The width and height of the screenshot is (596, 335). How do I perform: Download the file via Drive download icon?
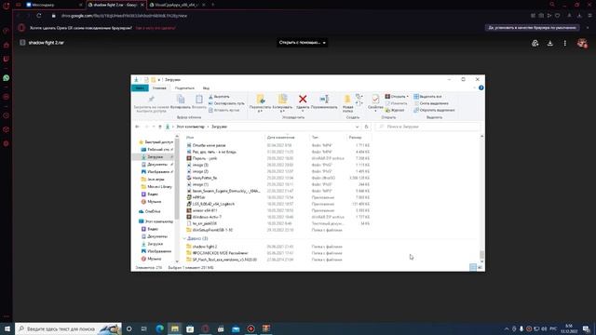point(549,43)
